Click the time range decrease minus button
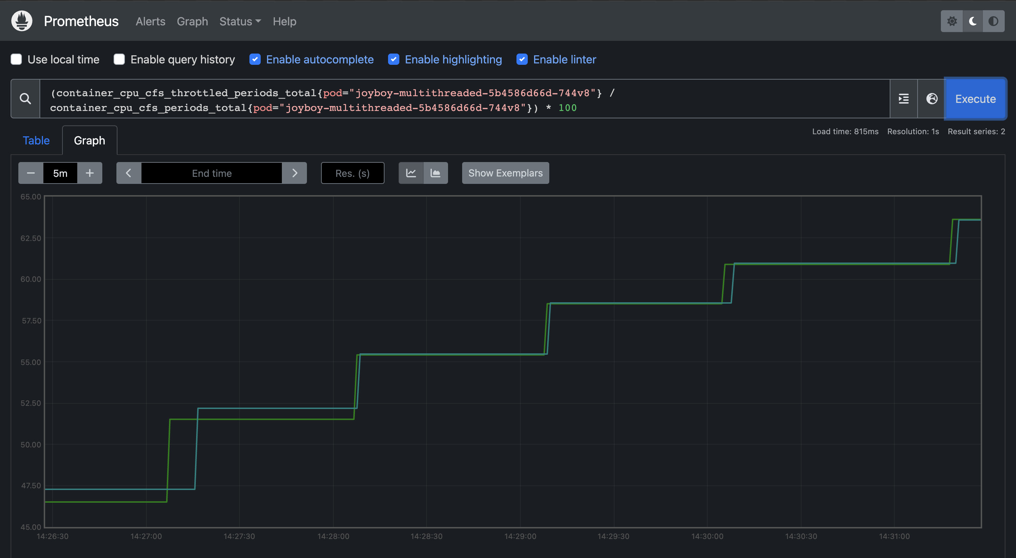 30,173
